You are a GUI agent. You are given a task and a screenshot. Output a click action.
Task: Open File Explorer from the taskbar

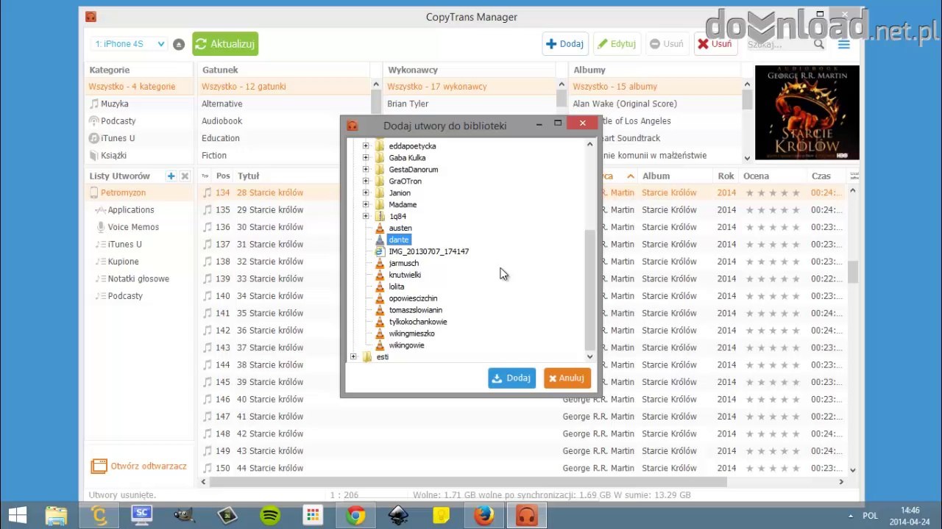coord(57,516)
